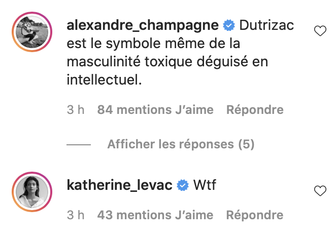The height and width of the screenshot is (242, 336).
Task: Expand Afficher les réponses (5)
Action: [x=181, y=144]
